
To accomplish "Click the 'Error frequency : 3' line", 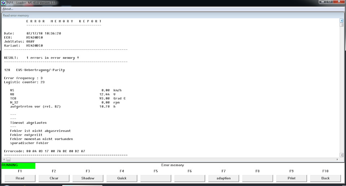I will tap(23, 78).
